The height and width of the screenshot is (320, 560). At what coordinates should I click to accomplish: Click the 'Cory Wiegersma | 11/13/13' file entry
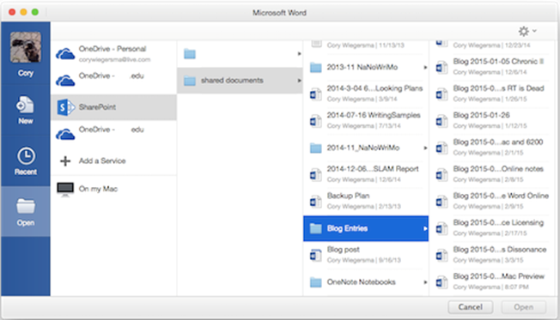pyautogui.click(x=366, y=45)
